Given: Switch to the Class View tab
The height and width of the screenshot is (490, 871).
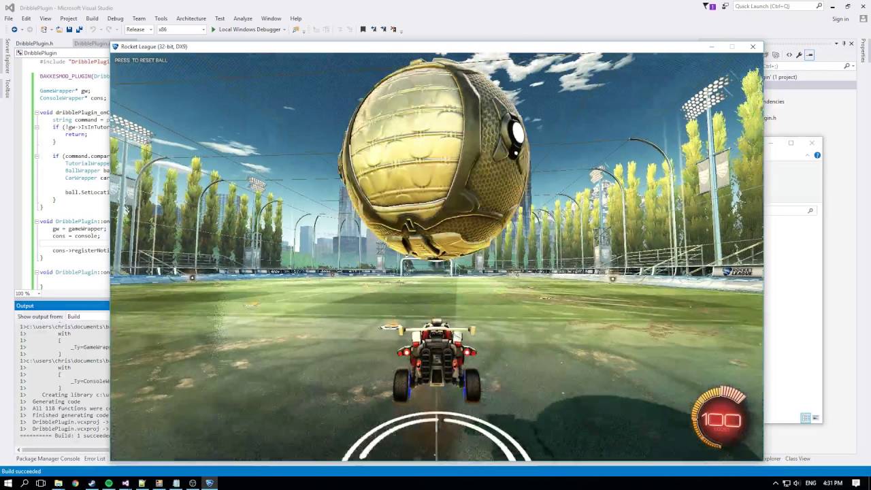Looking at the screenshot, I should click(x=798, y=459).
